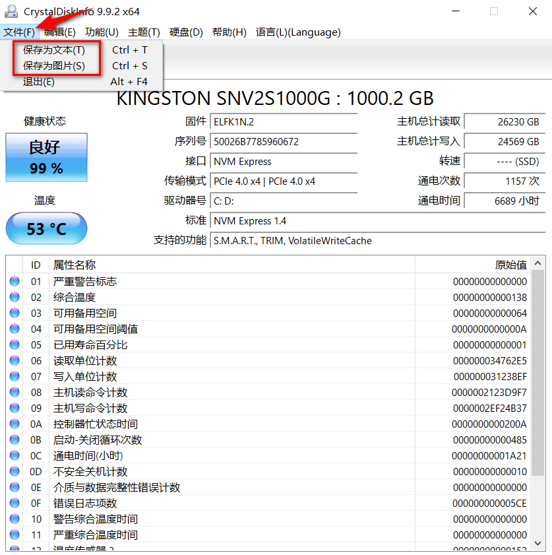
Task: Close the CrystalDiskInfo window
Action: pos(533,11)
